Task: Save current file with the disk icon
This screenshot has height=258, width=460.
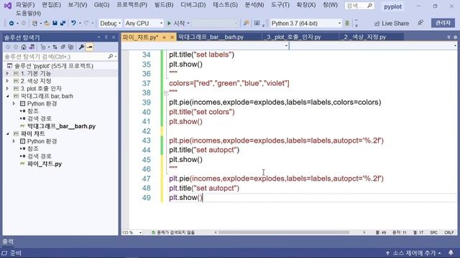Action: pyautogui.click(x=55, y=23)
